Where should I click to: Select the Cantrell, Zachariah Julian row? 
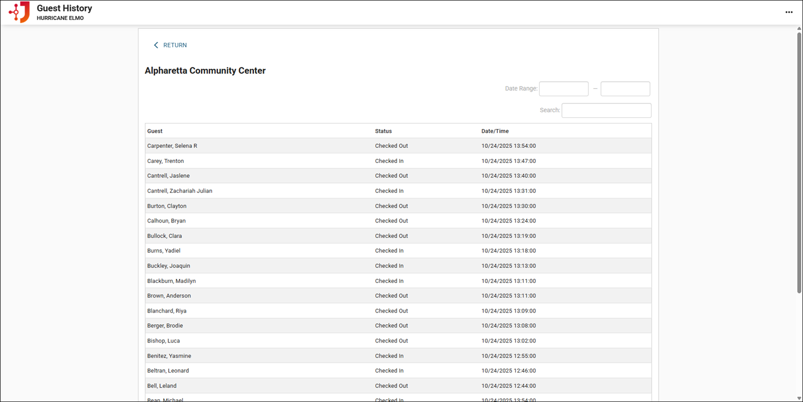(179, 191)
